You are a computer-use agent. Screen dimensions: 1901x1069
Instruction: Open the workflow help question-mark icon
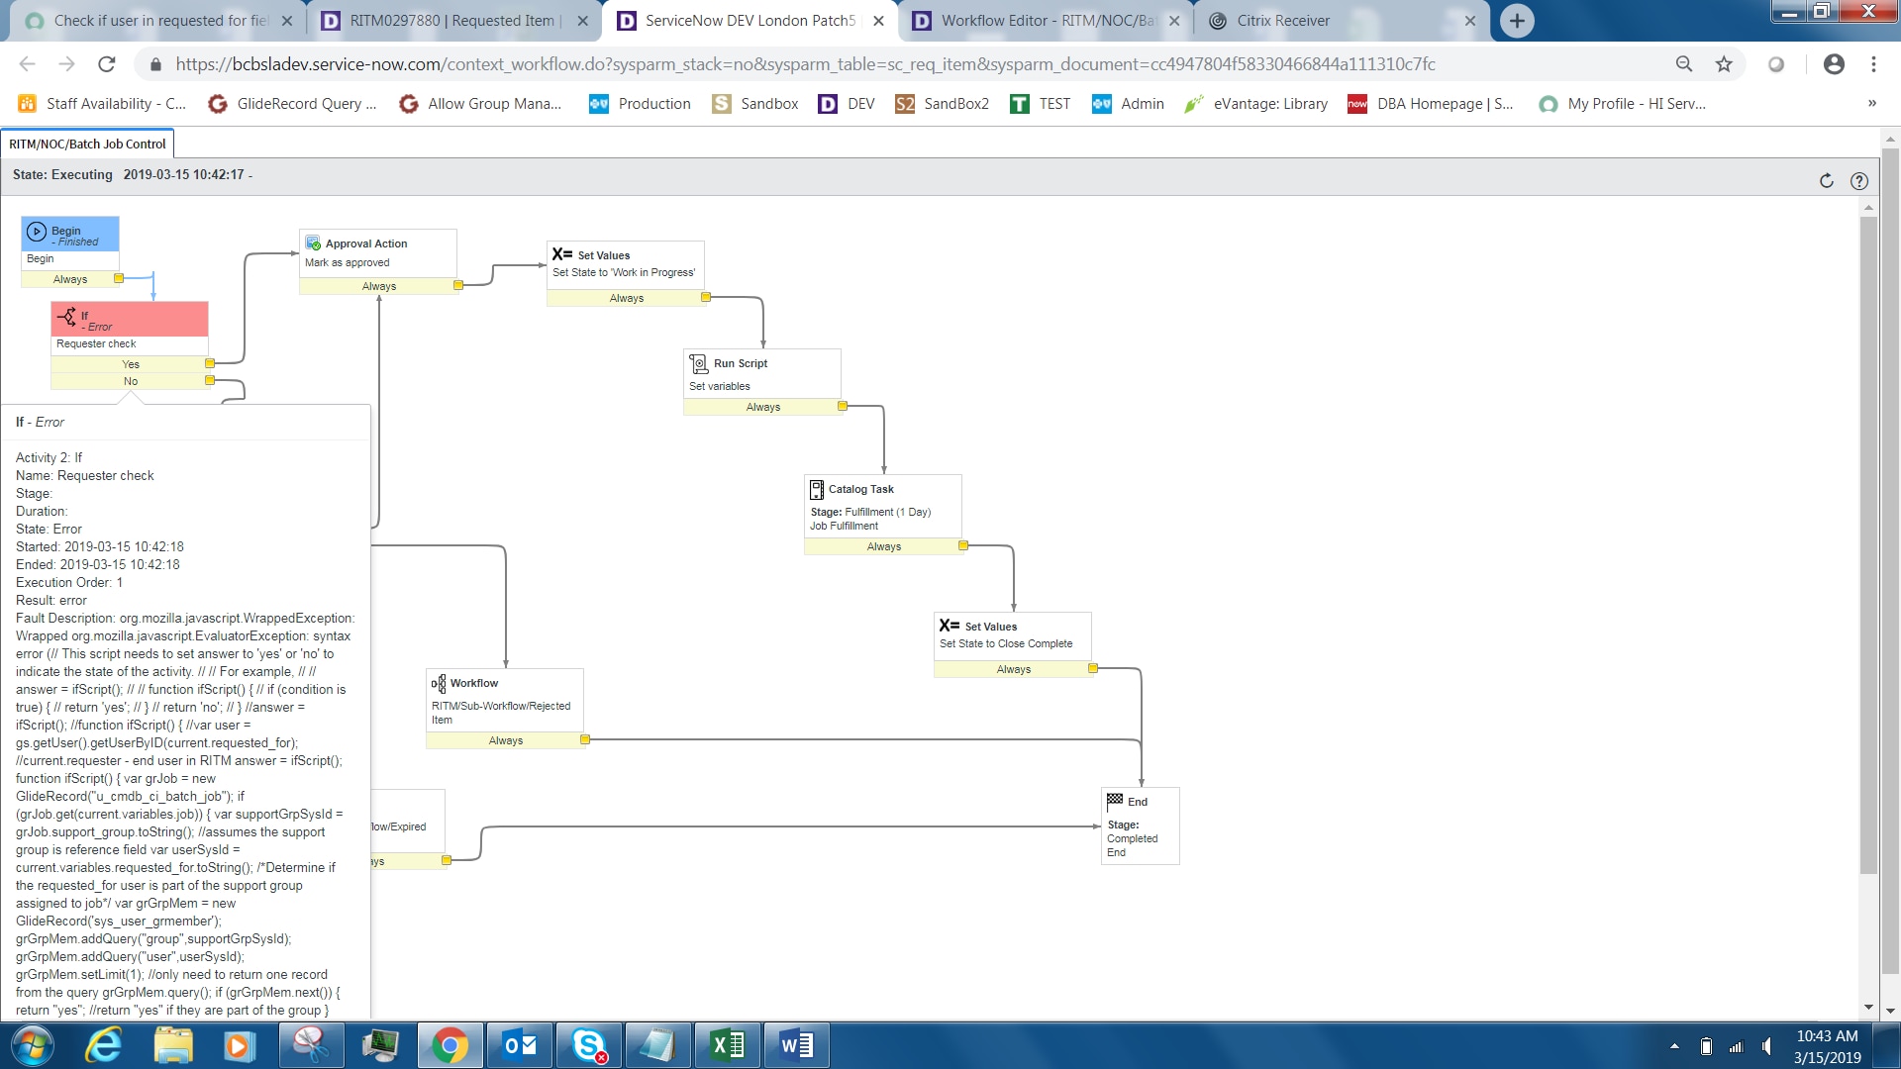pyautogui.click(x=1859, y=180)
